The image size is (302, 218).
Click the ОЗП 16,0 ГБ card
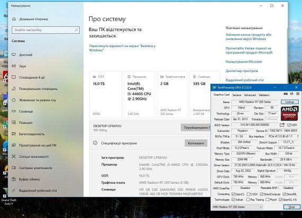(x=105, y=95)
